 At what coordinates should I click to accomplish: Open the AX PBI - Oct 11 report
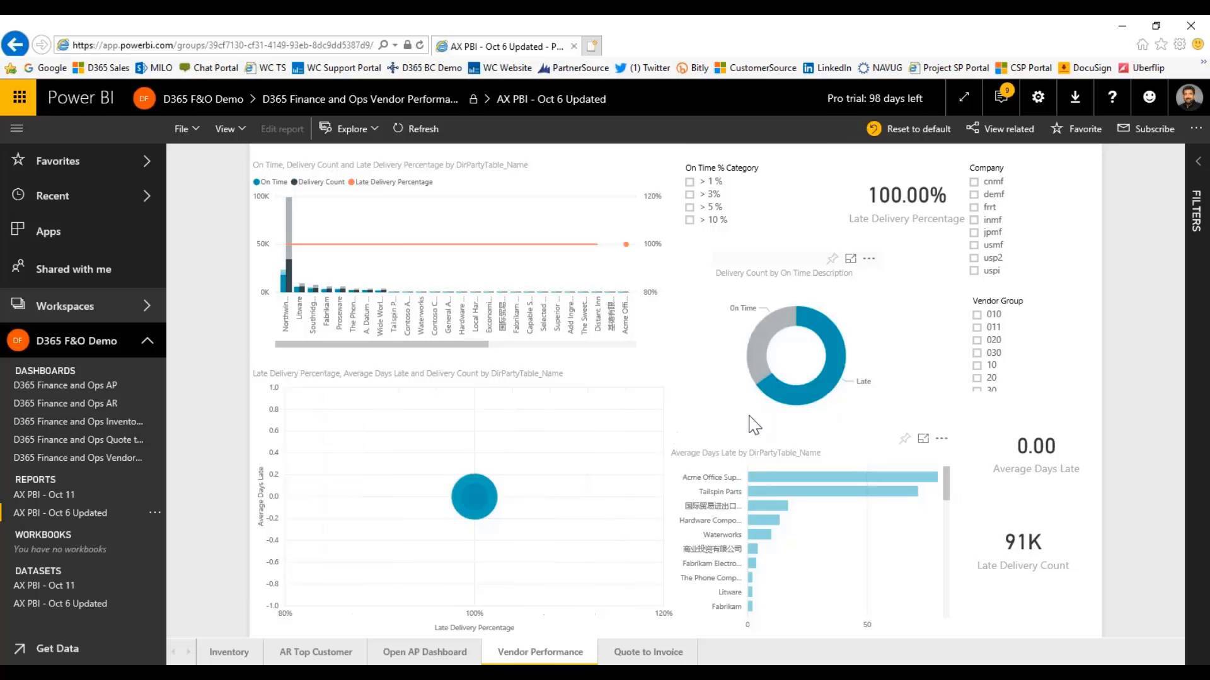coord(43,494)
